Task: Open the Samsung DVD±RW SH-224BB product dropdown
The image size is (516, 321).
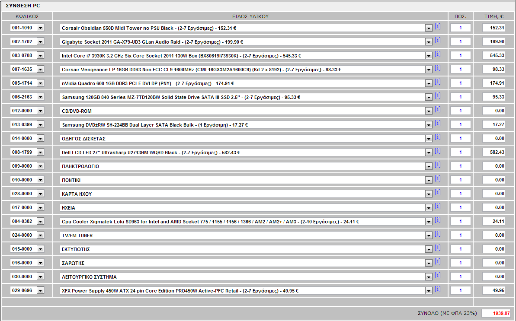Action: click(x=429, y=125)
